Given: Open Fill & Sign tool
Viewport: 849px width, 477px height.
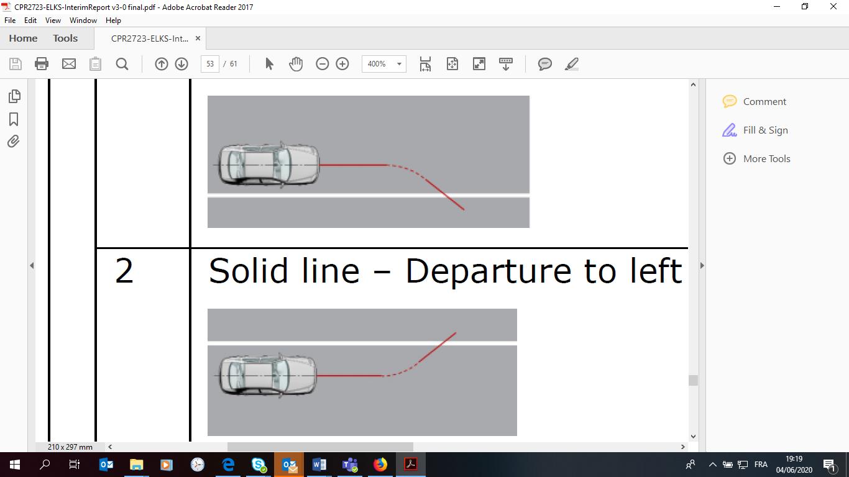Looking at the screenshot, I should (765, 130).
